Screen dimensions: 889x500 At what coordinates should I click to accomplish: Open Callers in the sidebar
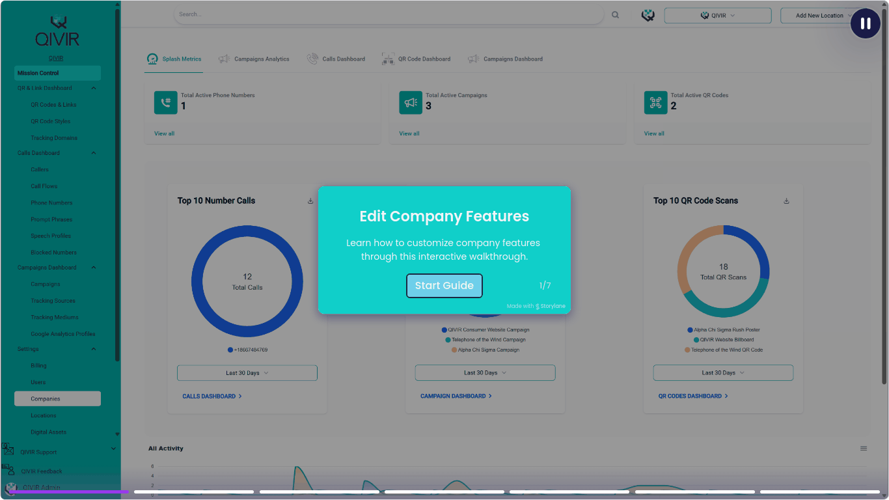[40, 170]
